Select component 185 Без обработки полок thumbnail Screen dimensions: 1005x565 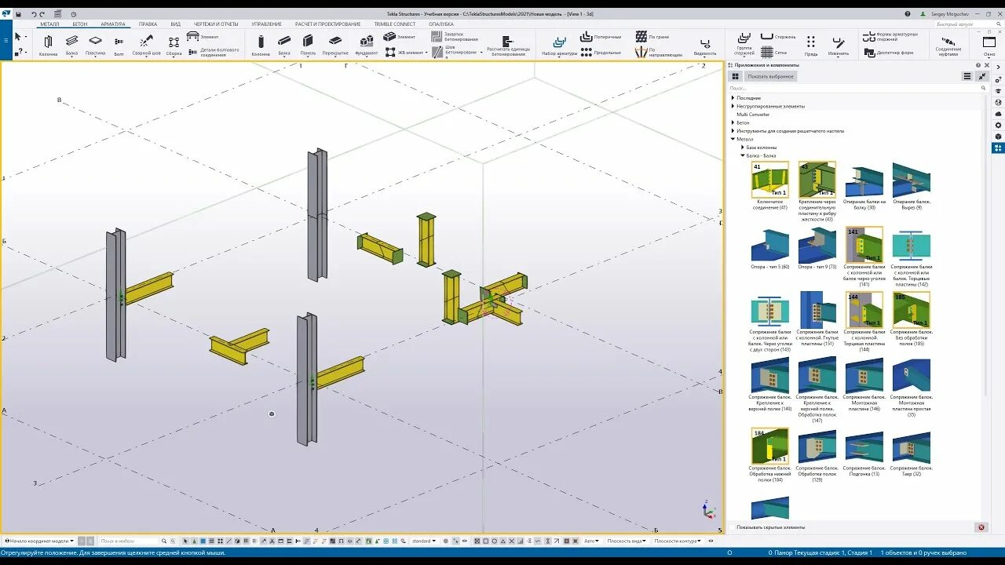pyautogui.click(x=911, y=310)
